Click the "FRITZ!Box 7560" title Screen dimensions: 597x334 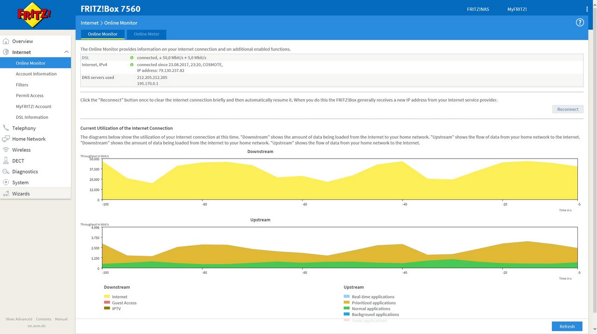111,9
